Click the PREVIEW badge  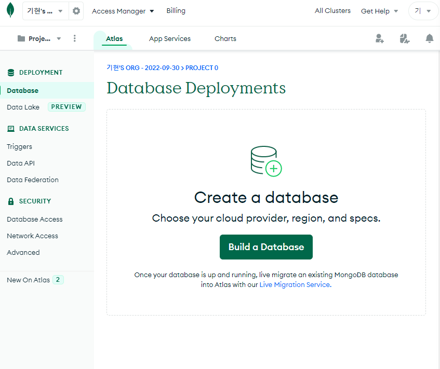66,107
